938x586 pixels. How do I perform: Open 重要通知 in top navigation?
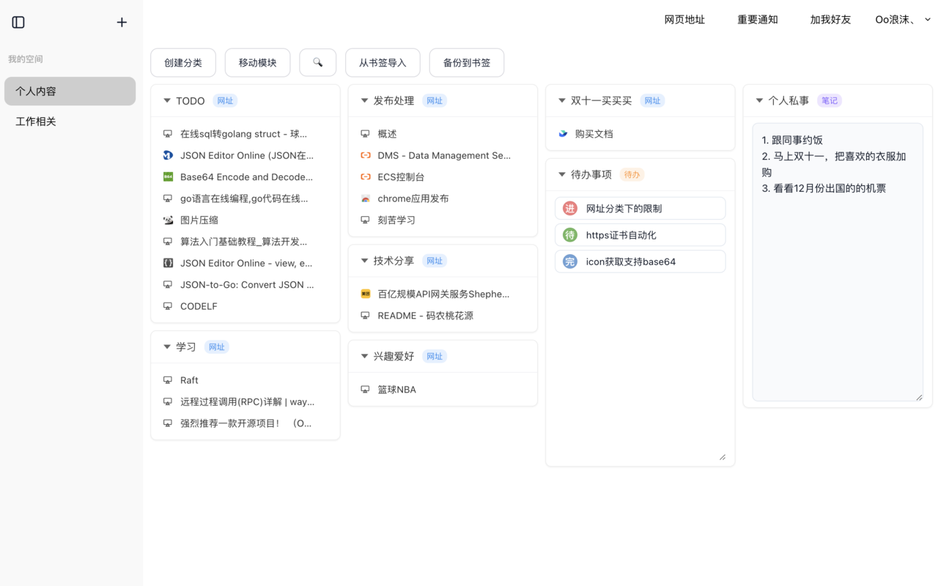pyautogui.click(x=758, y=20)
